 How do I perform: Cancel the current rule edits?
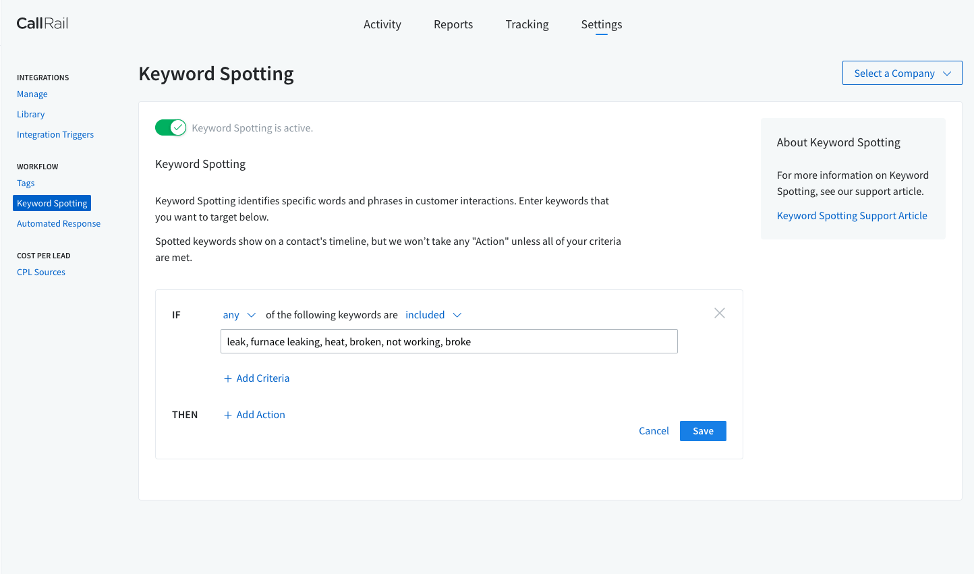click(x=653, y=430)
